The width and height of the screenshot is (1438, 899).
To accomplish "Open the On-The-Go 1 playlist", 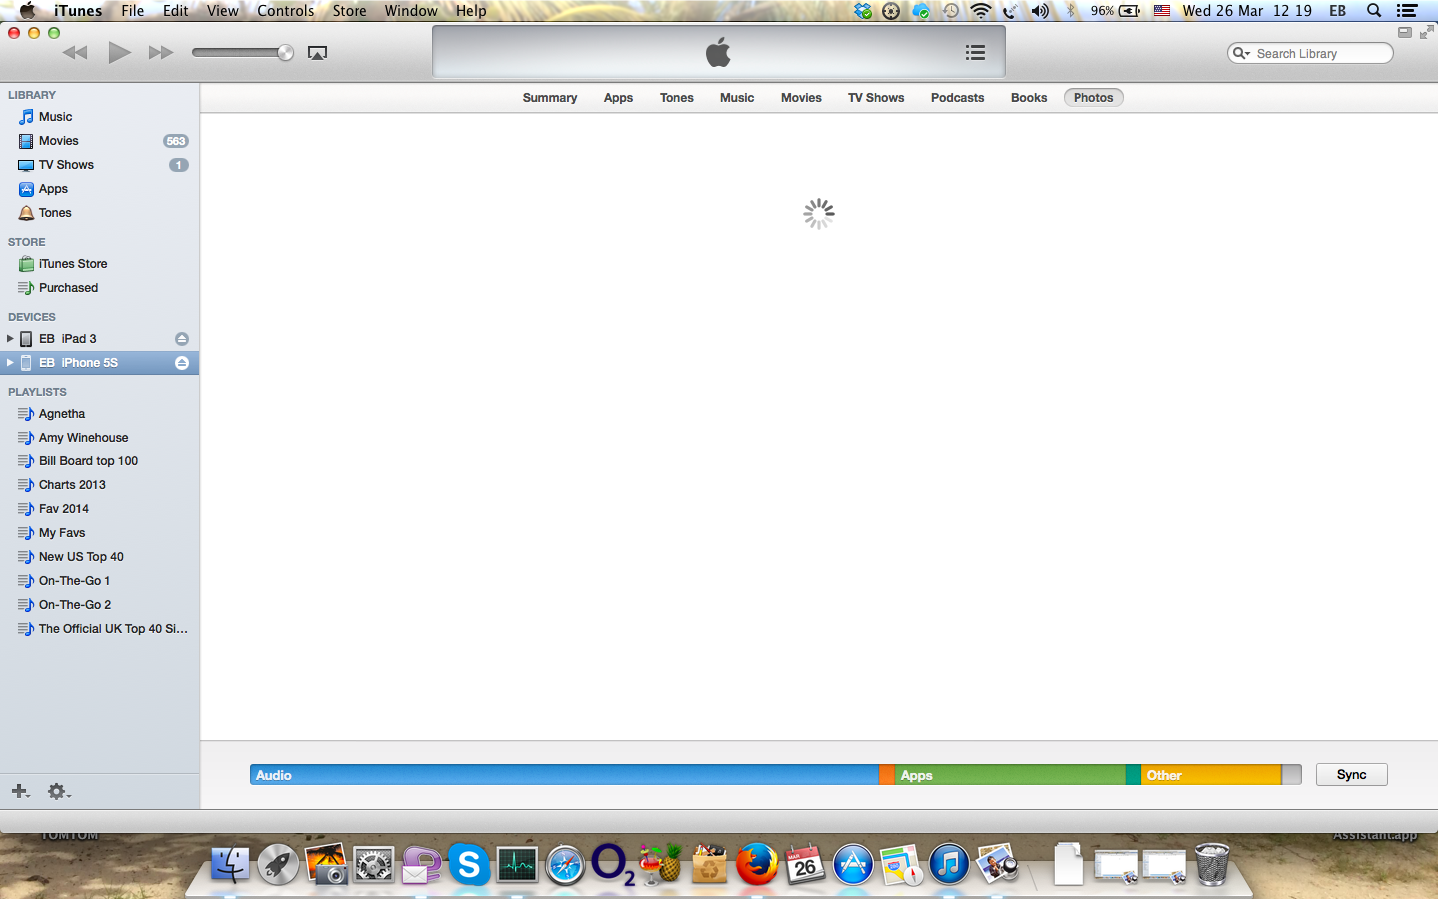I will 99,581.
